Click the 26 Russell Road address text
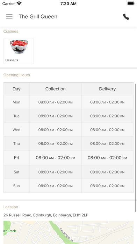The height and width of the screenshot is (244, 137). [x=46, y=215]
